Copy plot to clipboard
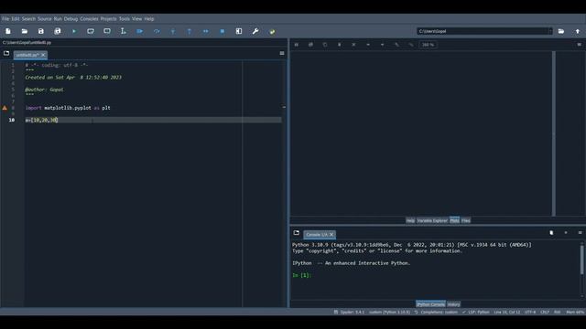586x329 pixels. pyautogui.click(x=325, y=45)
